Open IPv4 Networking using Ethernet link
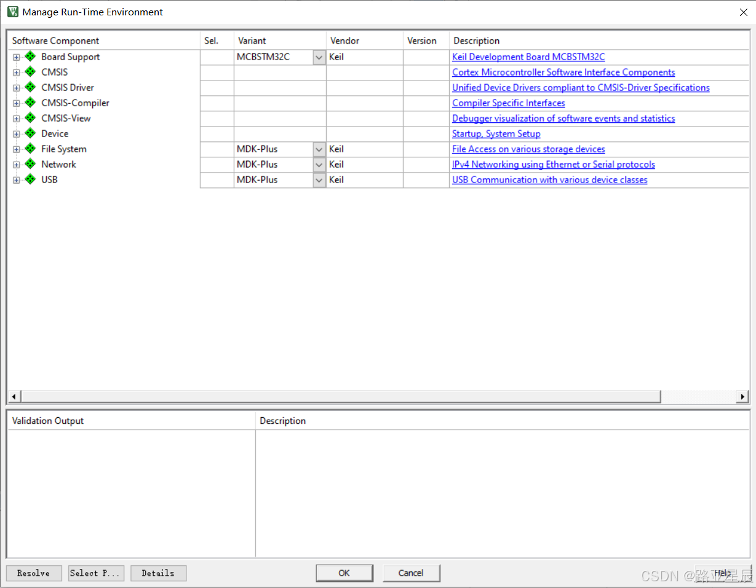756x588 pixels. 554,164
